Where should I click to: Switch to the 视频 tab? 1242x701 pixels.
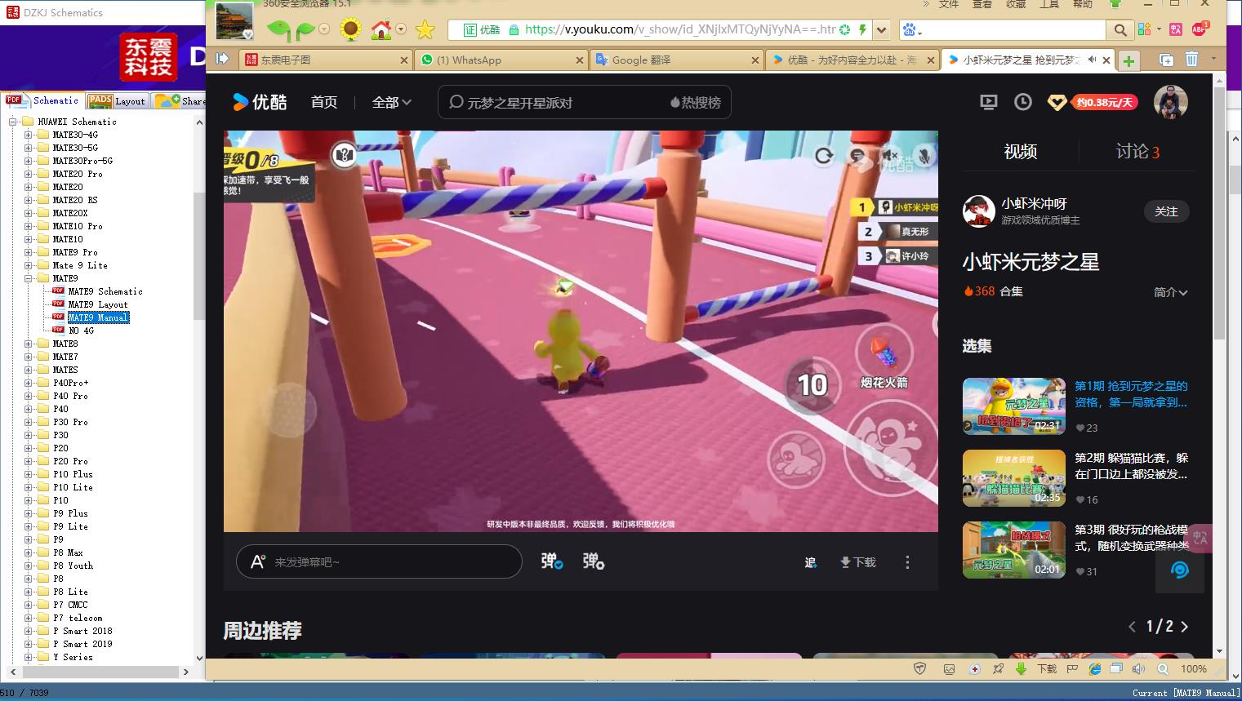pos(1020,151)
